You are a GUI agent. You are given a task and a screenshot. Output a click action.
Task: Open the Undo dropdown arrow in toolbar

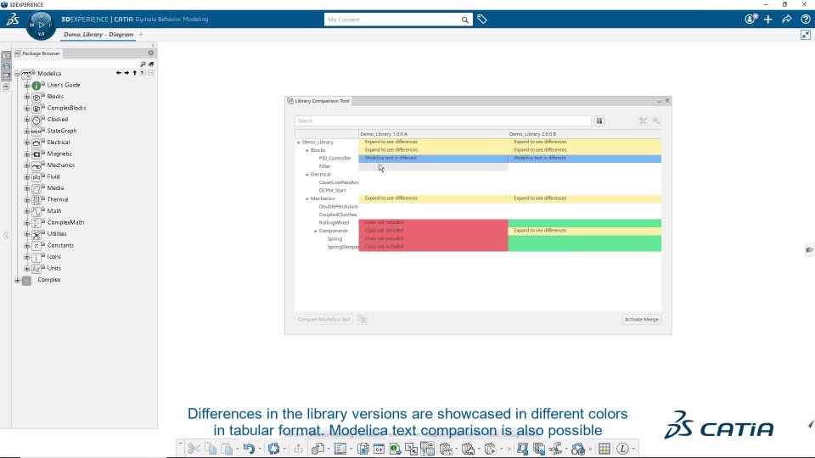tap(260, 449)
